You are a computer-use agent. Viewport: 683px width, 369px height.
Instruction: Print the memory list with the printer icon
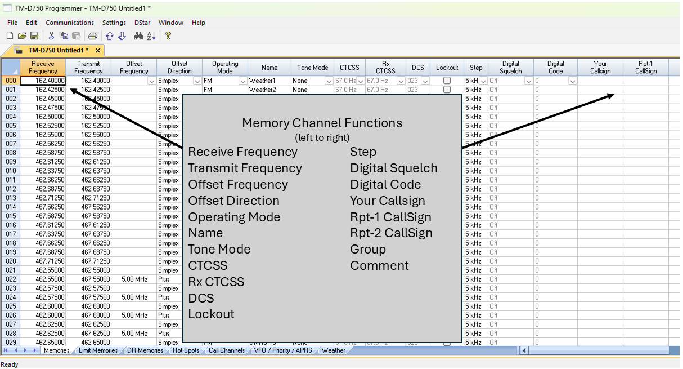93,36
